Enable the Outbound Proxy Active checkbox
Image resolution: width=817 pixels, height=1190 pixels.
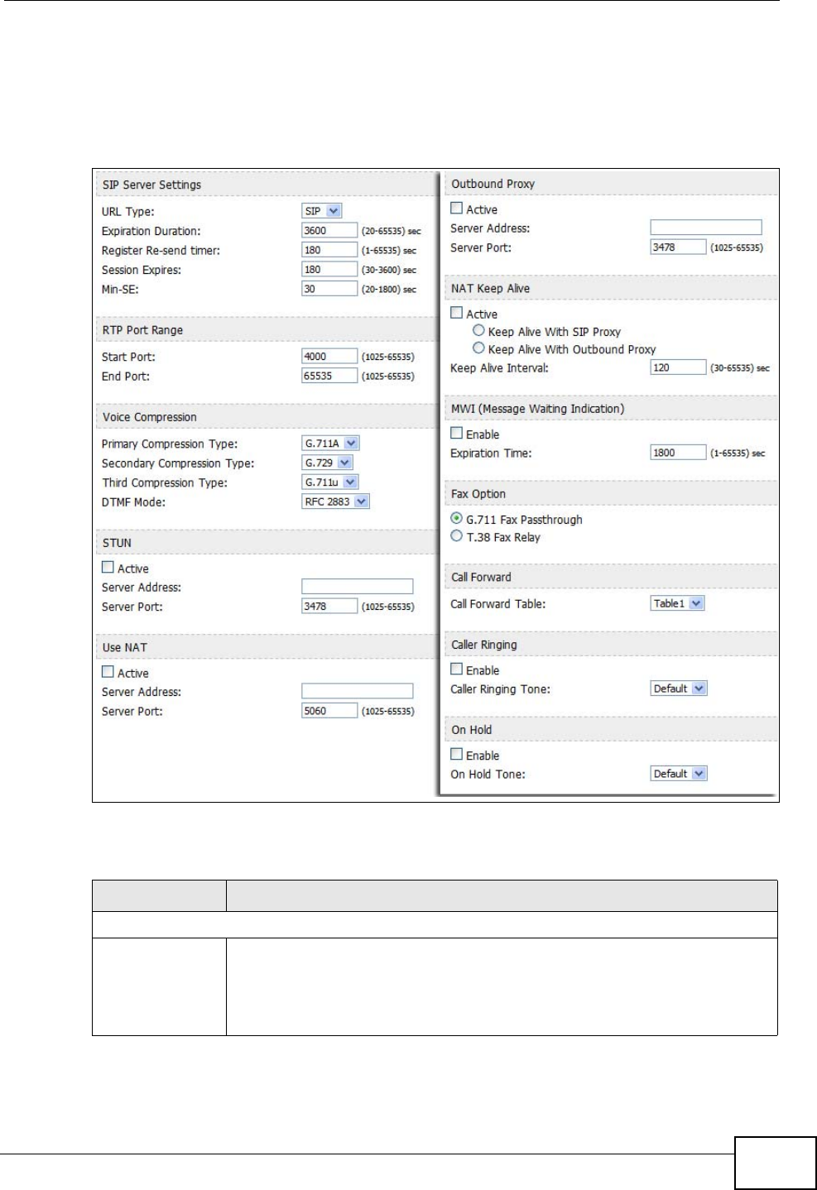coord(456,209)
